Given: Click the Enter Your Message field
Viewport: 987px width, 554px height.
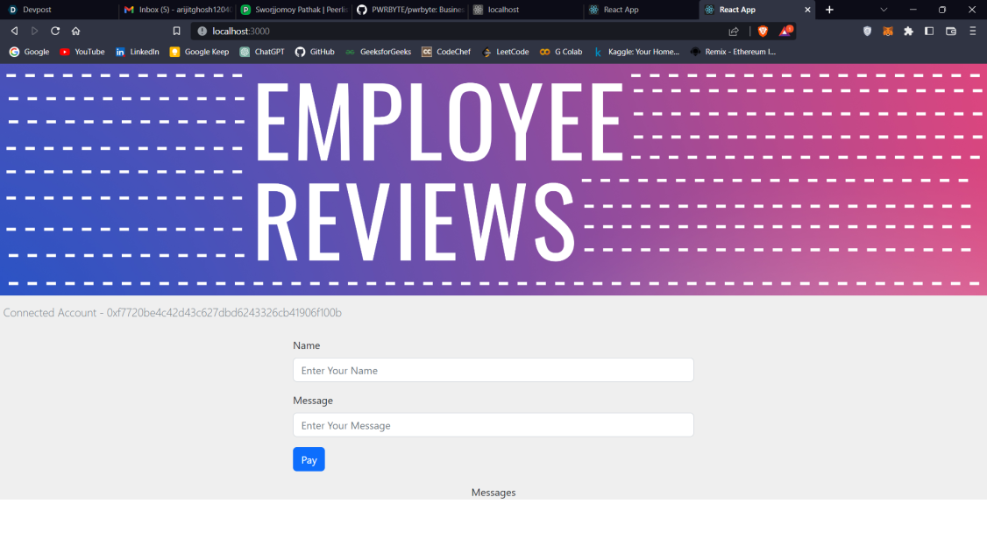Looking at the screenshot, I should point(493,425).
